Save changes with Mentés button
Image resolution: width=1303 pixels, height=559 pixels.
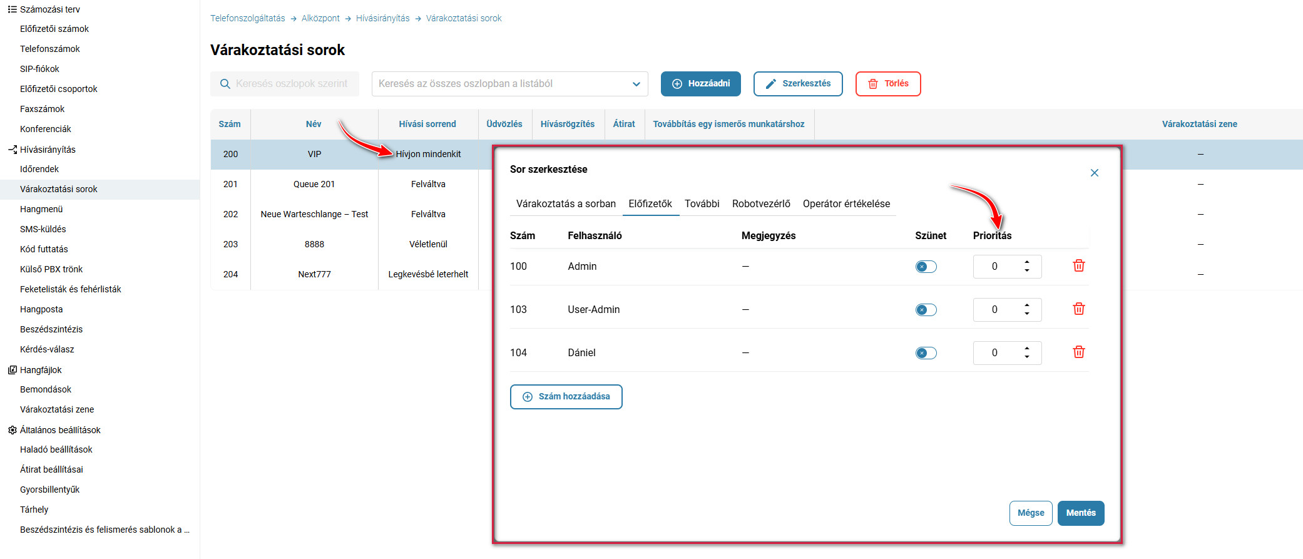1081,513
